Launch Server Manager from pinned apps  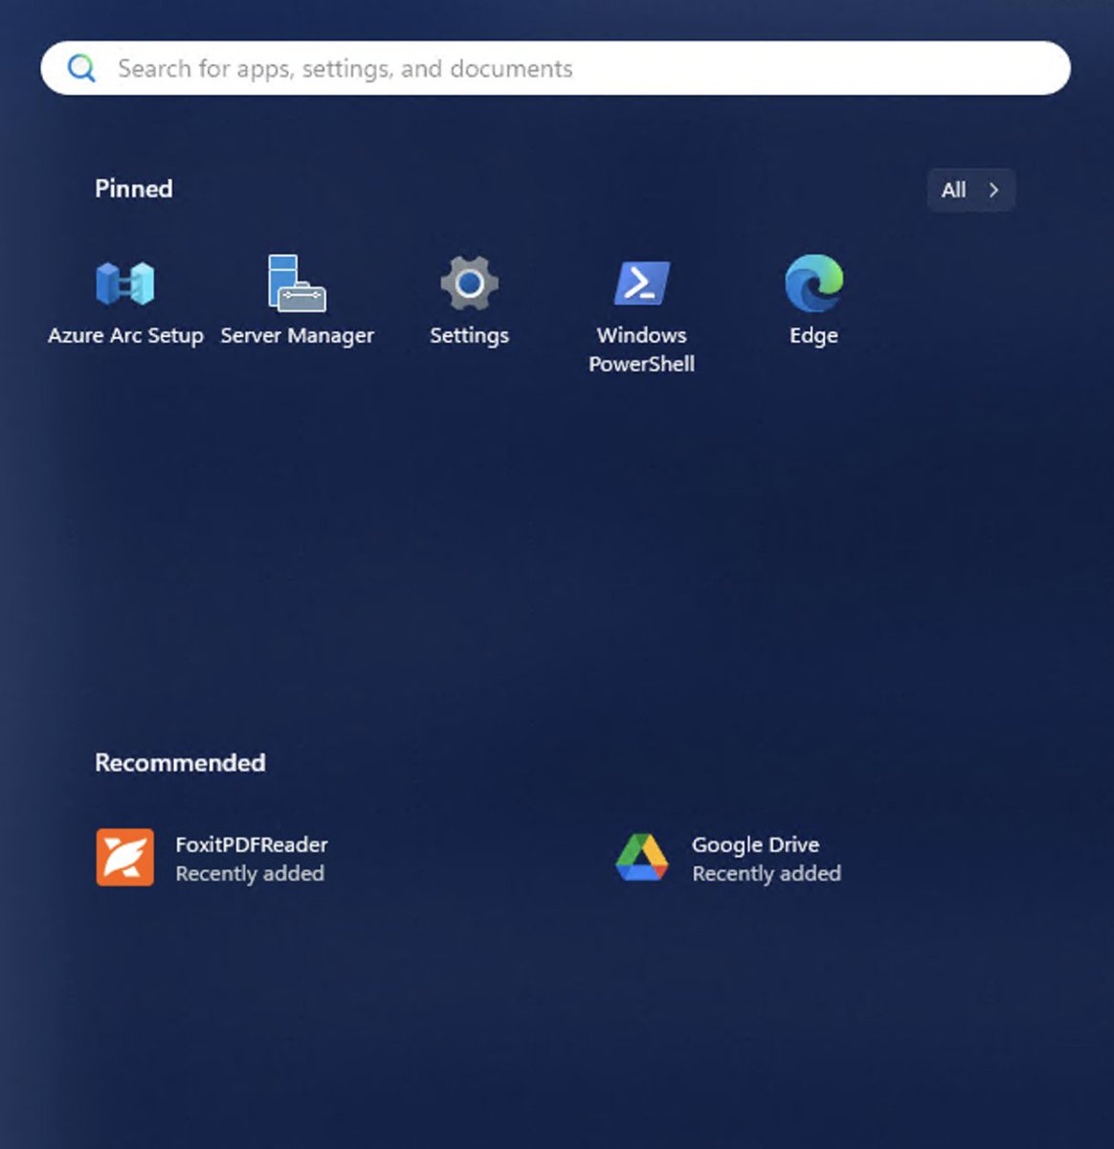coord(297,283)
